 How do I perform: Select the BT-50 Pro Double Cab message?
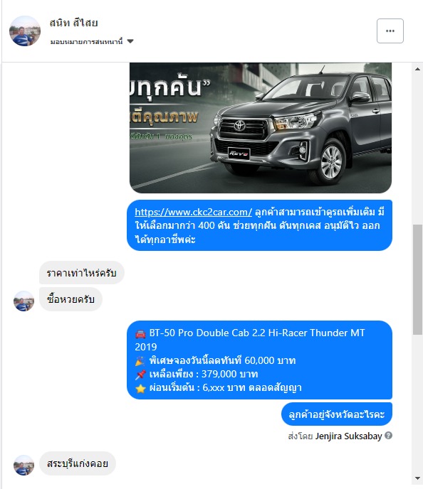(x=259, y=360)
